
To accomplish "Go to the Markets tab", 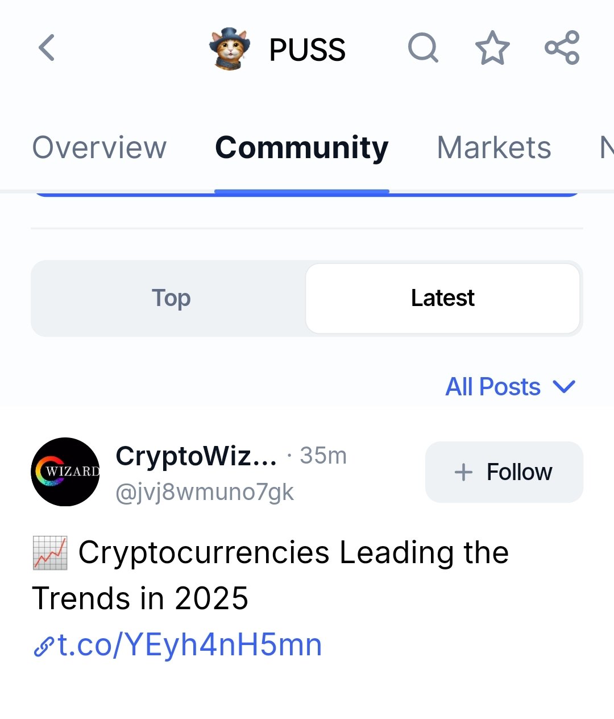I will point(493,148).
